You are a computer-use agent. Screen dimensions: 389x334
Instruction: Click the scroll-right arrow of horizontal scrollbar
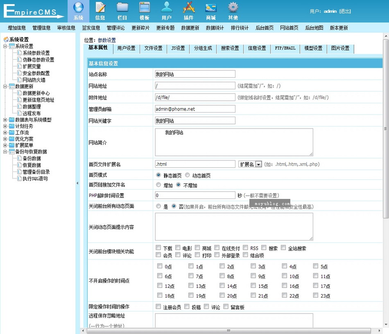point(379,331)
